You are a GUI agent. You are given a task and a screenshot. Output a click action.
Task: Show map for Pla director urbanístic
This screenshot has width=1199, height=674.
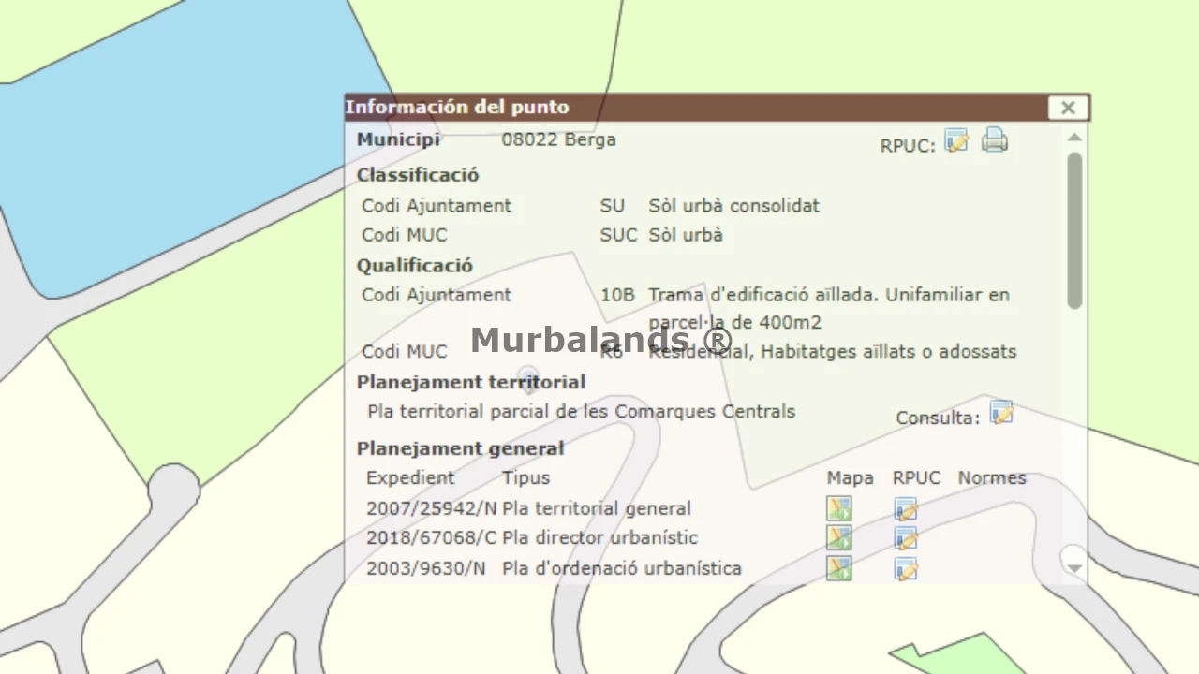838,538
